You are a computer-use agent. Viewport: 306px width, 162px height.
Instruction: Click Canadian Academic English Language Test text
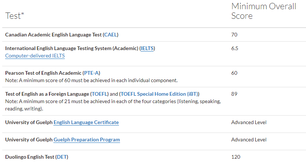[x=53, y=35]
